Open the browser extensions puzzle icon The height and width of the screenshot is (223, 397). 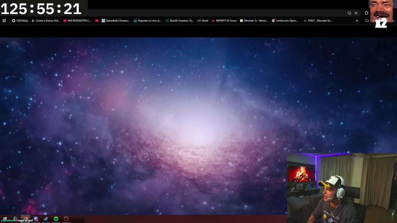[x=366, y=13]
